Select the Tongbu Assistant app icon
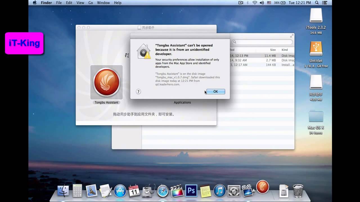Viewport: 360px width, 202px height. (106, 82)
